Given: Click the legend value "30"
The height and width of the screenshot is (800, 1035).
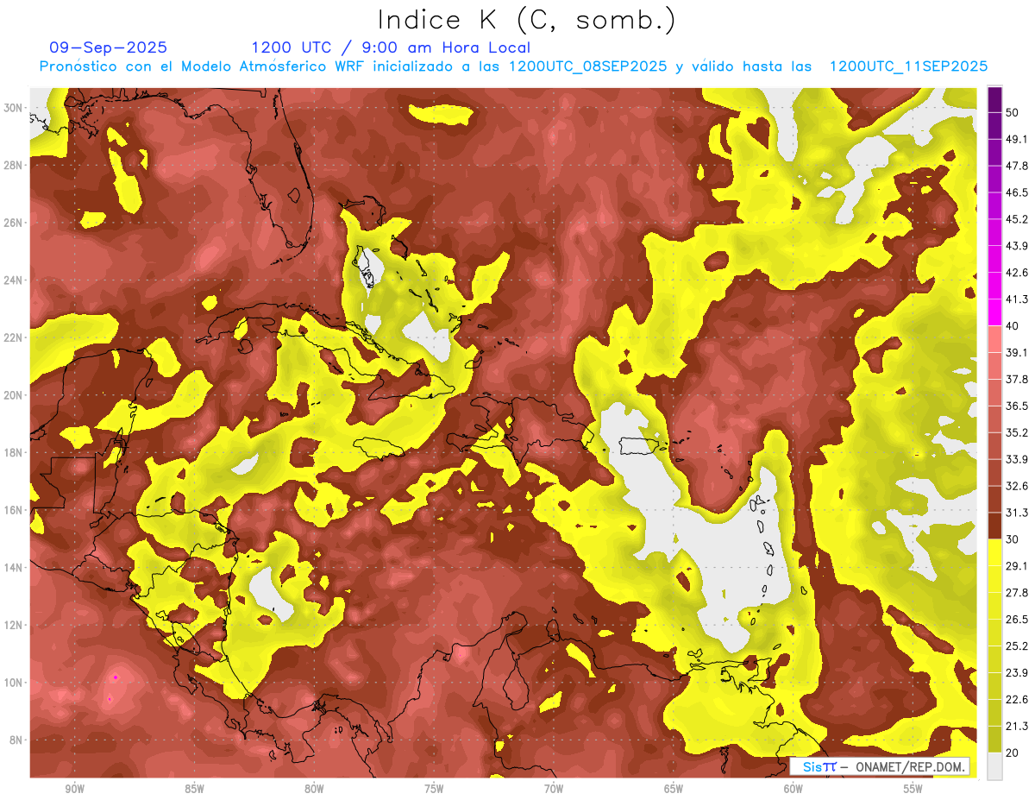Looking at the screenshot, I should [x=1013, y=539].
